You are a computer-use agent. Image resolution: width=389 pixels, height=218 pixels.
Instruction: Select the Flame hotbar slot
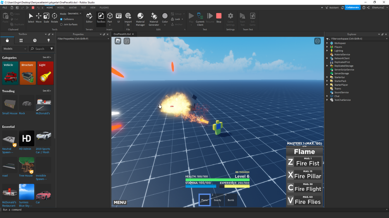[204, 200]
